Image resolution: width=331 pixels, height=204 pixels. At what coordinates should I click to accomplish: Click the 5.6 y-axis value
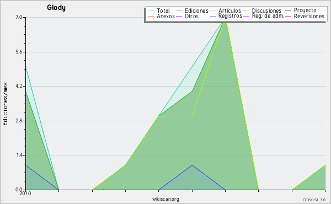coord(19,52)
